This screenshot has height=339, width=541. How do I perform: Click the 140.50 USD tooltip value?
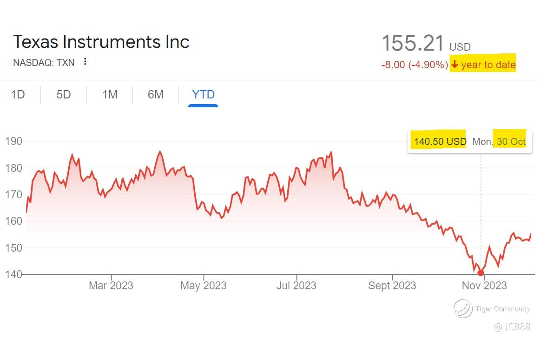440,141
